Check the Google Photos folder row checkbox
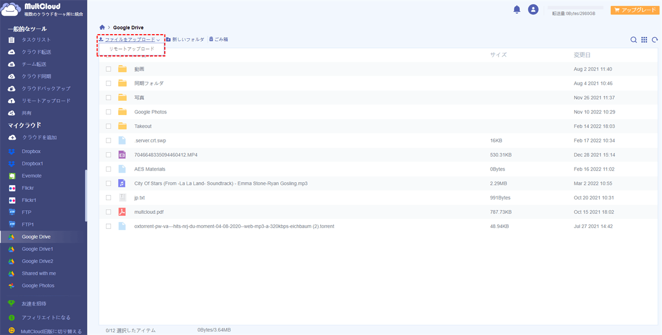This screenshot has height=335, width=662. [x=108, y=111]
